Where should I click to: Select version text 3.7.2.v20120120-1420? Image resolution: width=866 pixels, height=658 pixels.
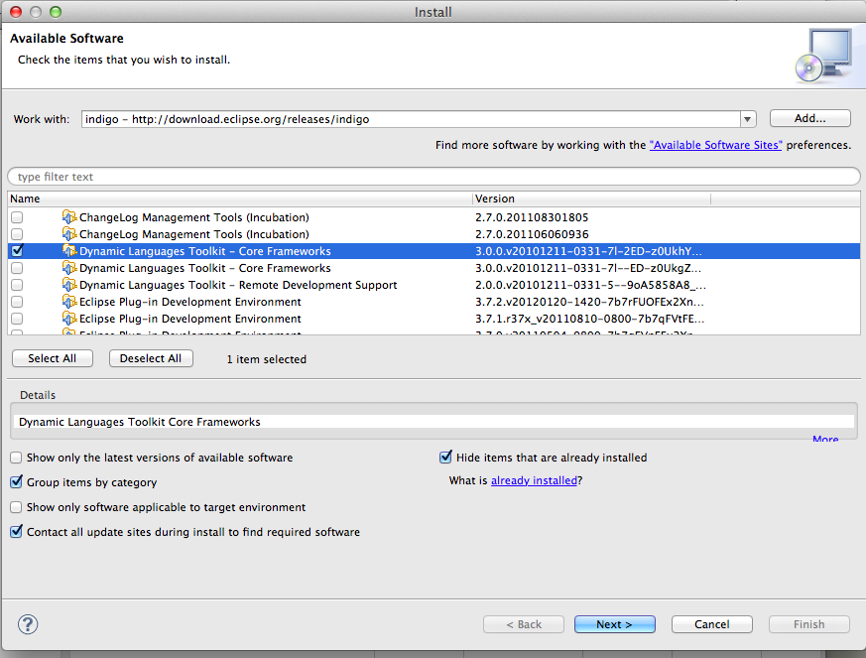pyautogui.click(x=589, y=302)
